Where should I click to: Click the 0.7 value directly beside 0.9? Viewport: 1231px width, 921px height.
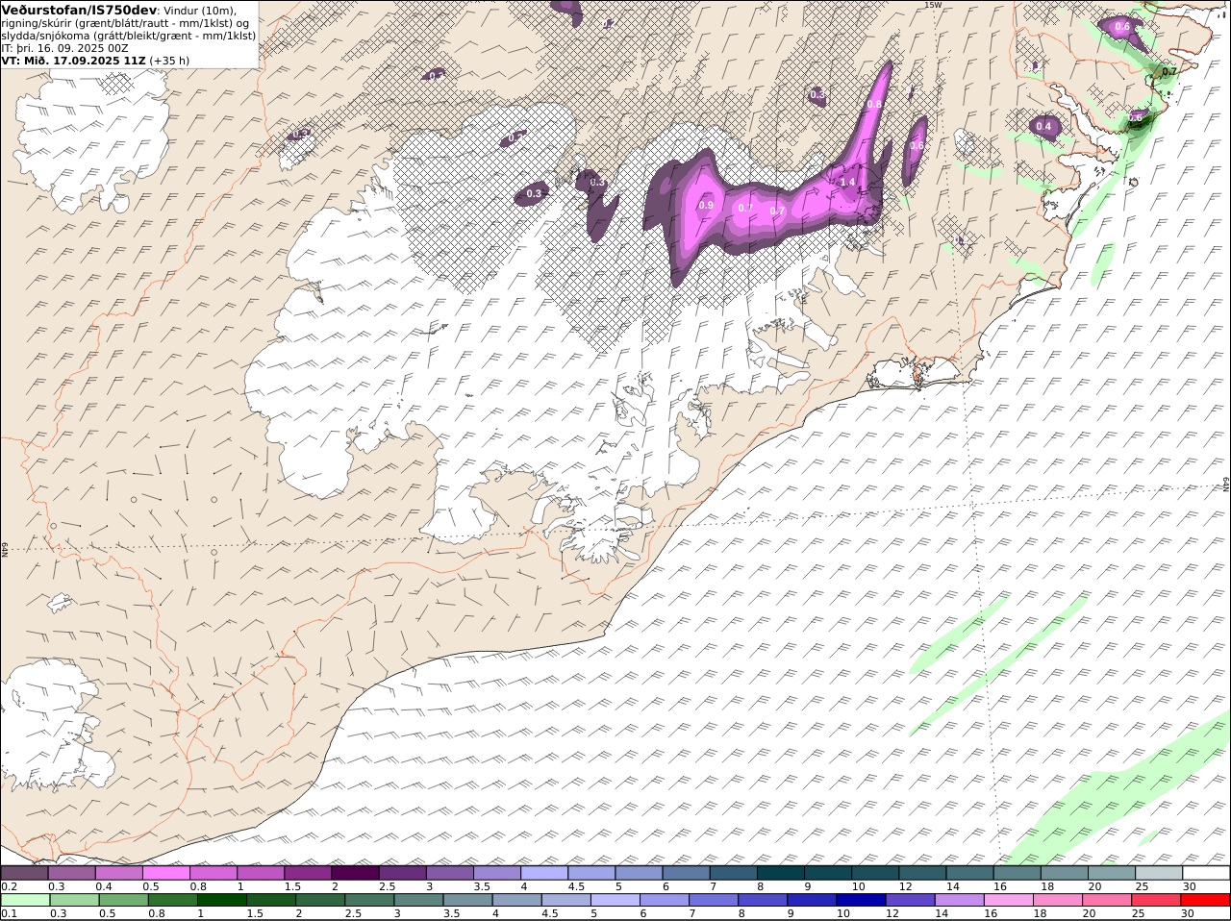(745, 208)
